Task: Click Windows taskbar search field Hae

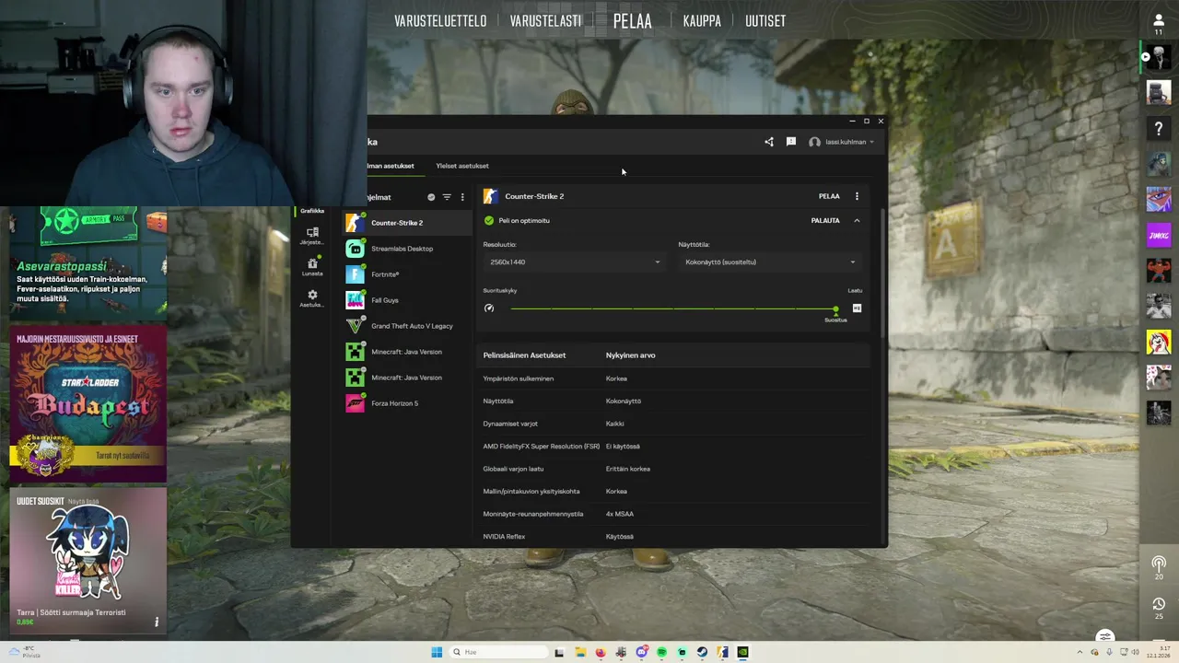Action: pyautogui.click(x=497, y=652)
